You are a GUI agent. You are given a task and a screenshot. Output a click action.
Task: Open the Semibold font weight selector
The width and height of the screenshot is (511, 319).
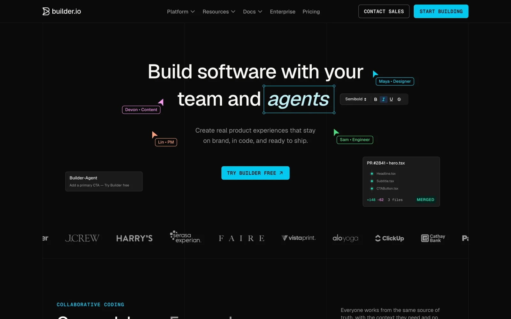pos(355,99)
